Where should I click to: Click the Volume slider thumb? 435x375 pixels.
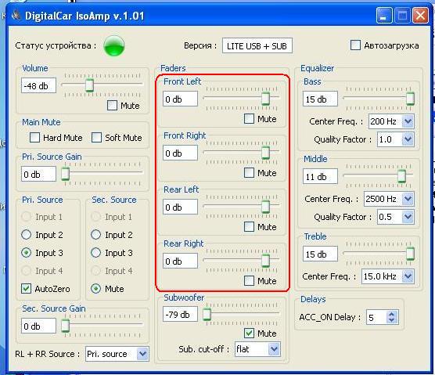coord(89,85)
